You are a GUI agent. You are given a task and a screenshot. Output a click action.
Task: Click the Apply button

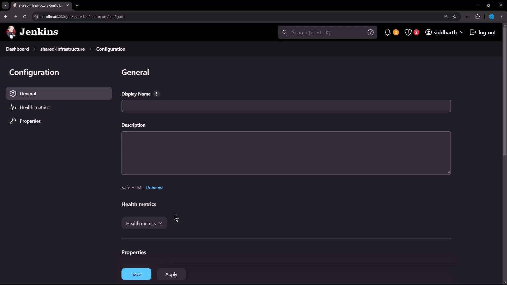tap(171, 274)
